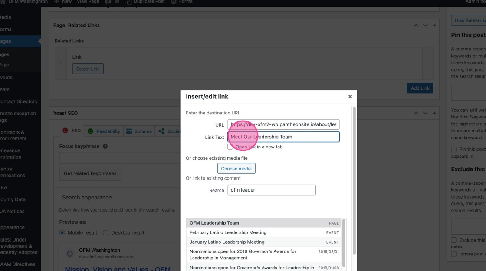
Task: Click the URL input field
Action: [x=283, y=124]
